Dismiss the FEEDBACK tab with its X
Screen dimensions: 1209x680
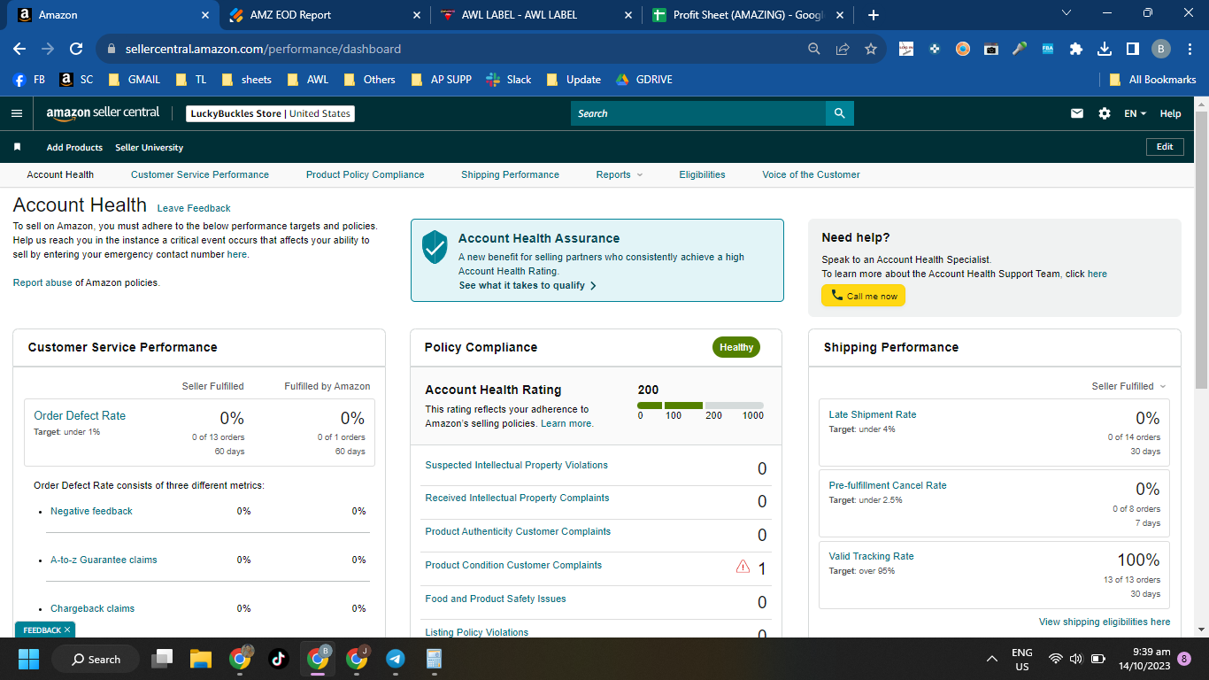tap(67, 630)
